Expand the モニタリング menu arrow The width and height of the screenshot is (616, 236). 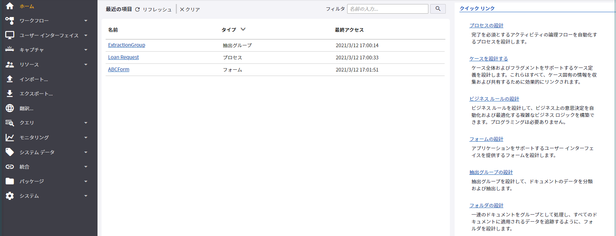pos(86,138)
